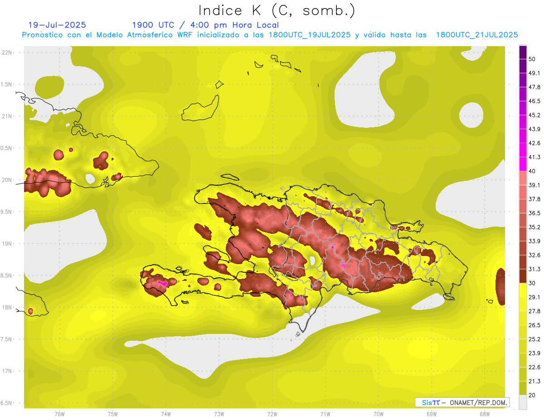The width and height of the screenshot is (544, 420).
Task: Click the "19N" latitude label
Action: [7, 244]
